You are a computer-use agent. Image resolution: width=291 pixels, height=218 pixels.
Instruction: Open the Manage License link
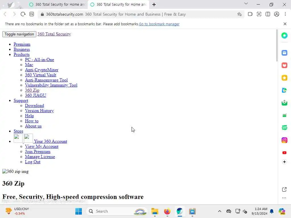40,157
